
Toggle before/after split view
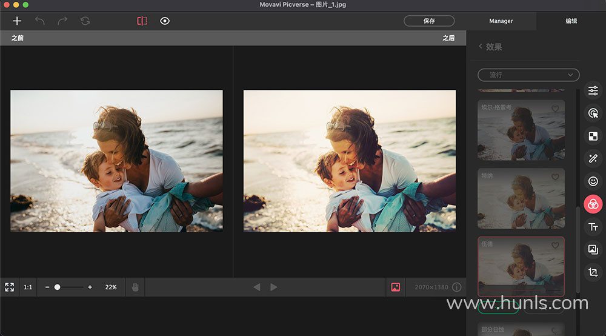pos(142,21)
